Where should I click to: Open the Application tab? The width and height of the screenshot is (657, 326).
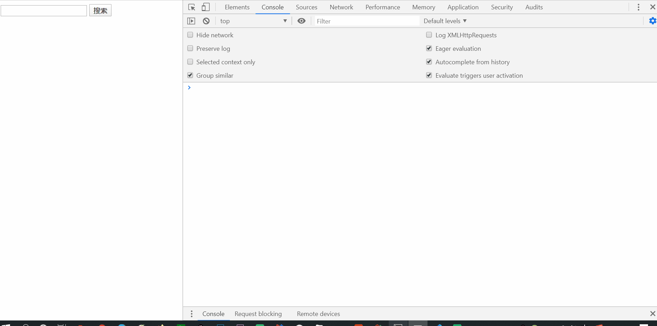click(463, 7)
